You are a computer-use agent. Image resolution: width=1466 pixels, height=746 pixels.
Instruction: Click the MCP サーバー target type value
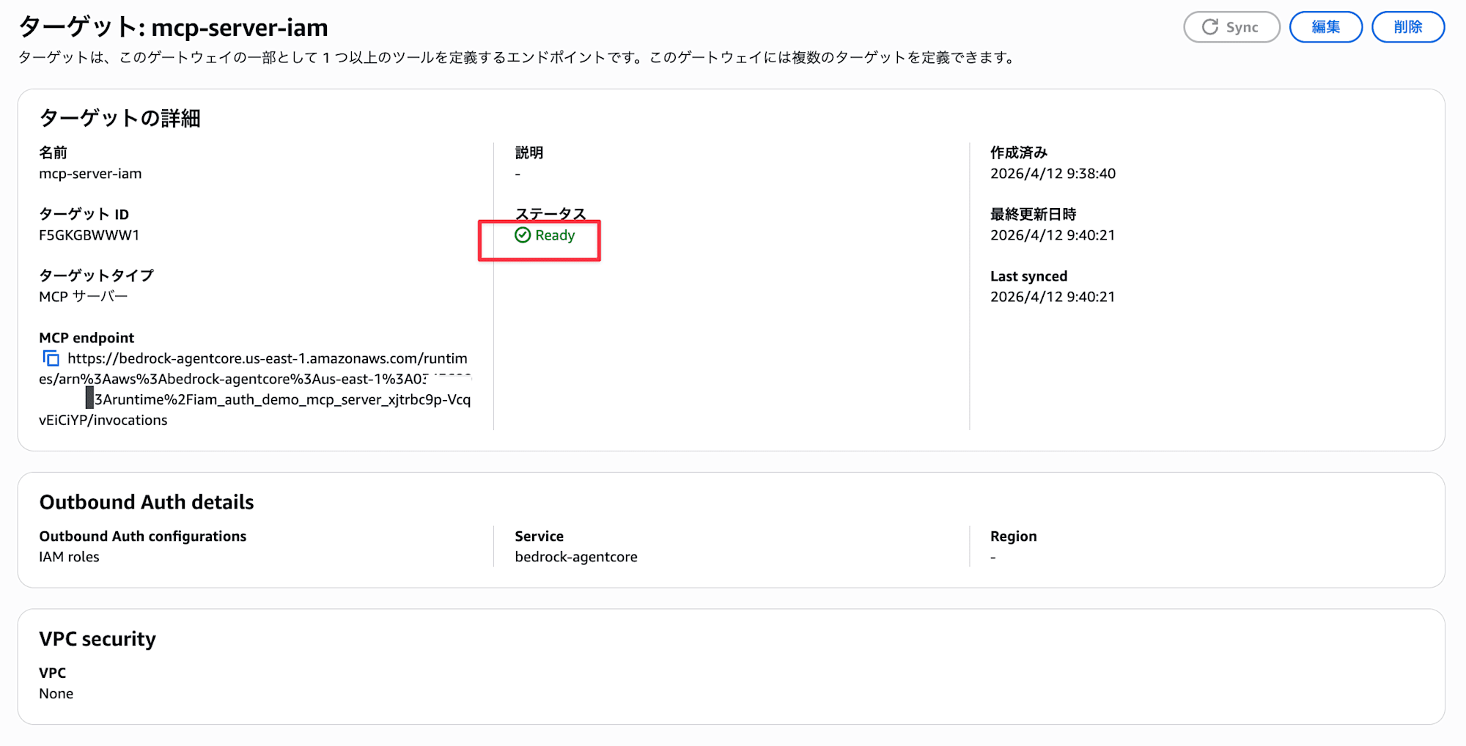pyautogui.click(x=84, y=297)
